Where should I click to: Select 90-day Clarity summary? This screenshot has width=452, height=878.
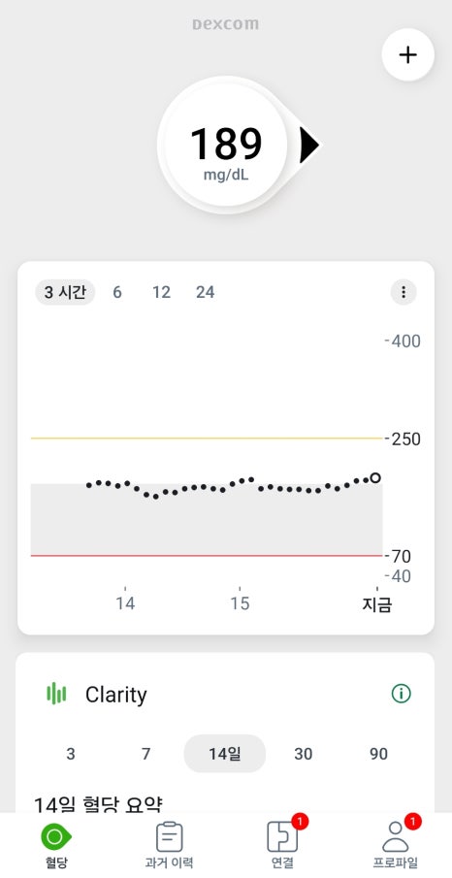point(378,754)
